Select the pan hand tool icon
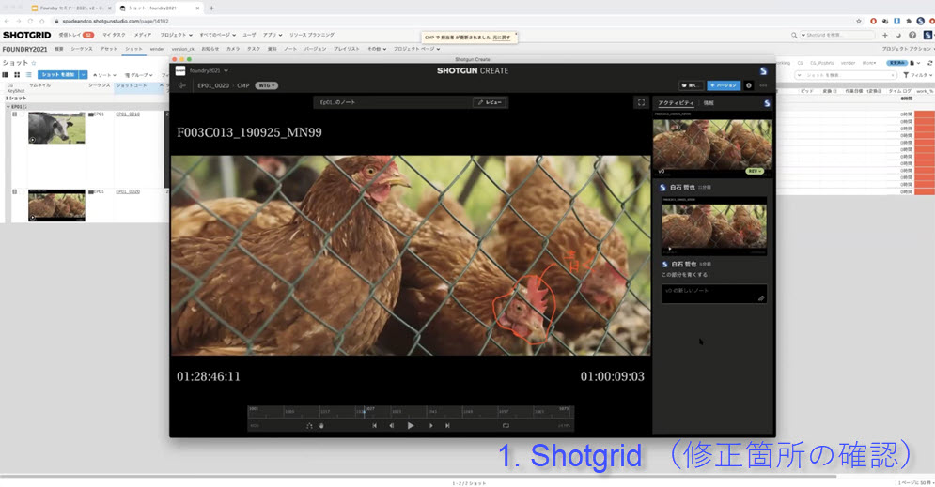 pos(321,426)
